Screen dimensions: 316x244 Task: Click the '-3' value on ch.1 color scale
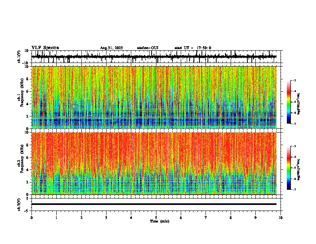click(294, 81)
